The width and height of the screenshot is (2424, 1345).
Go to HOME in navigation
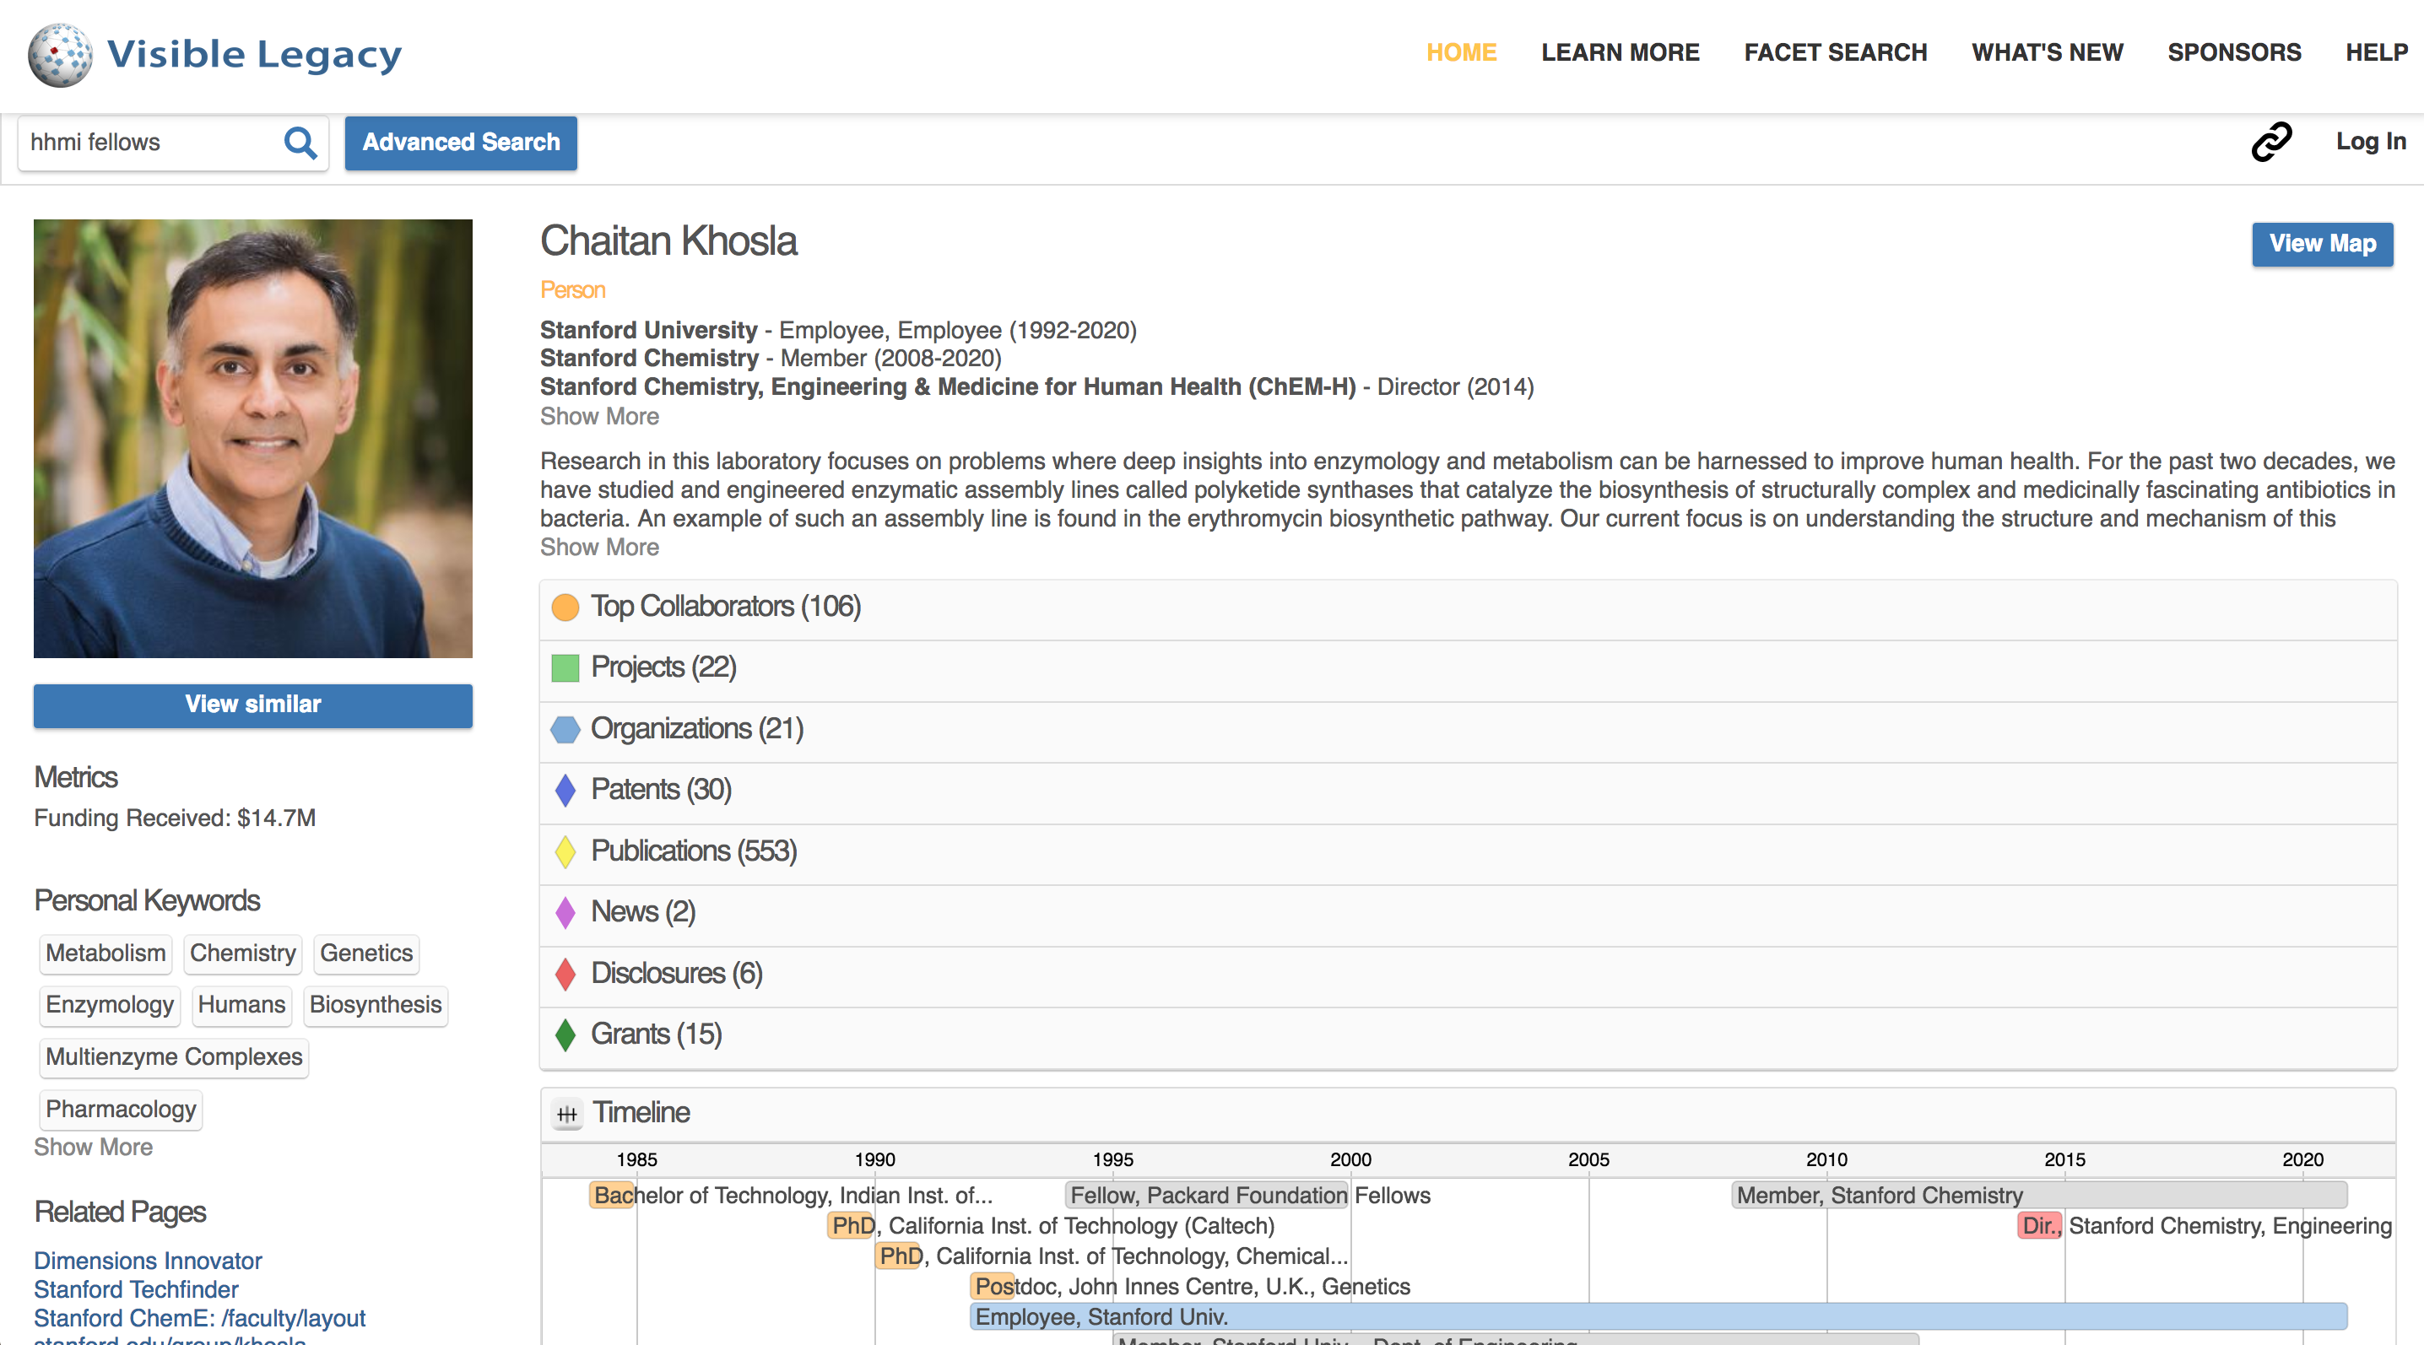[x=1461, y=52]
